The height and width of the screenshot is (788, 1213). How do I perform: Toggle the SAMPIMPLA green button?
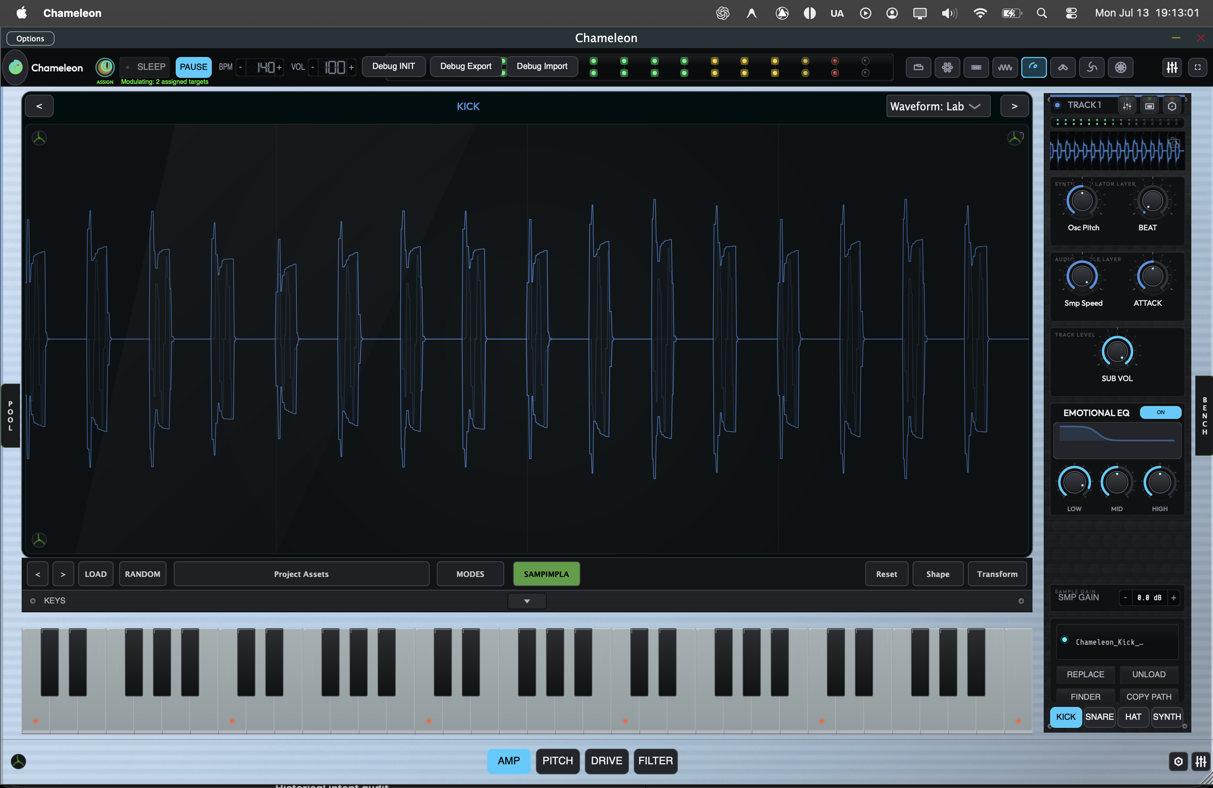tap(546, 574)
